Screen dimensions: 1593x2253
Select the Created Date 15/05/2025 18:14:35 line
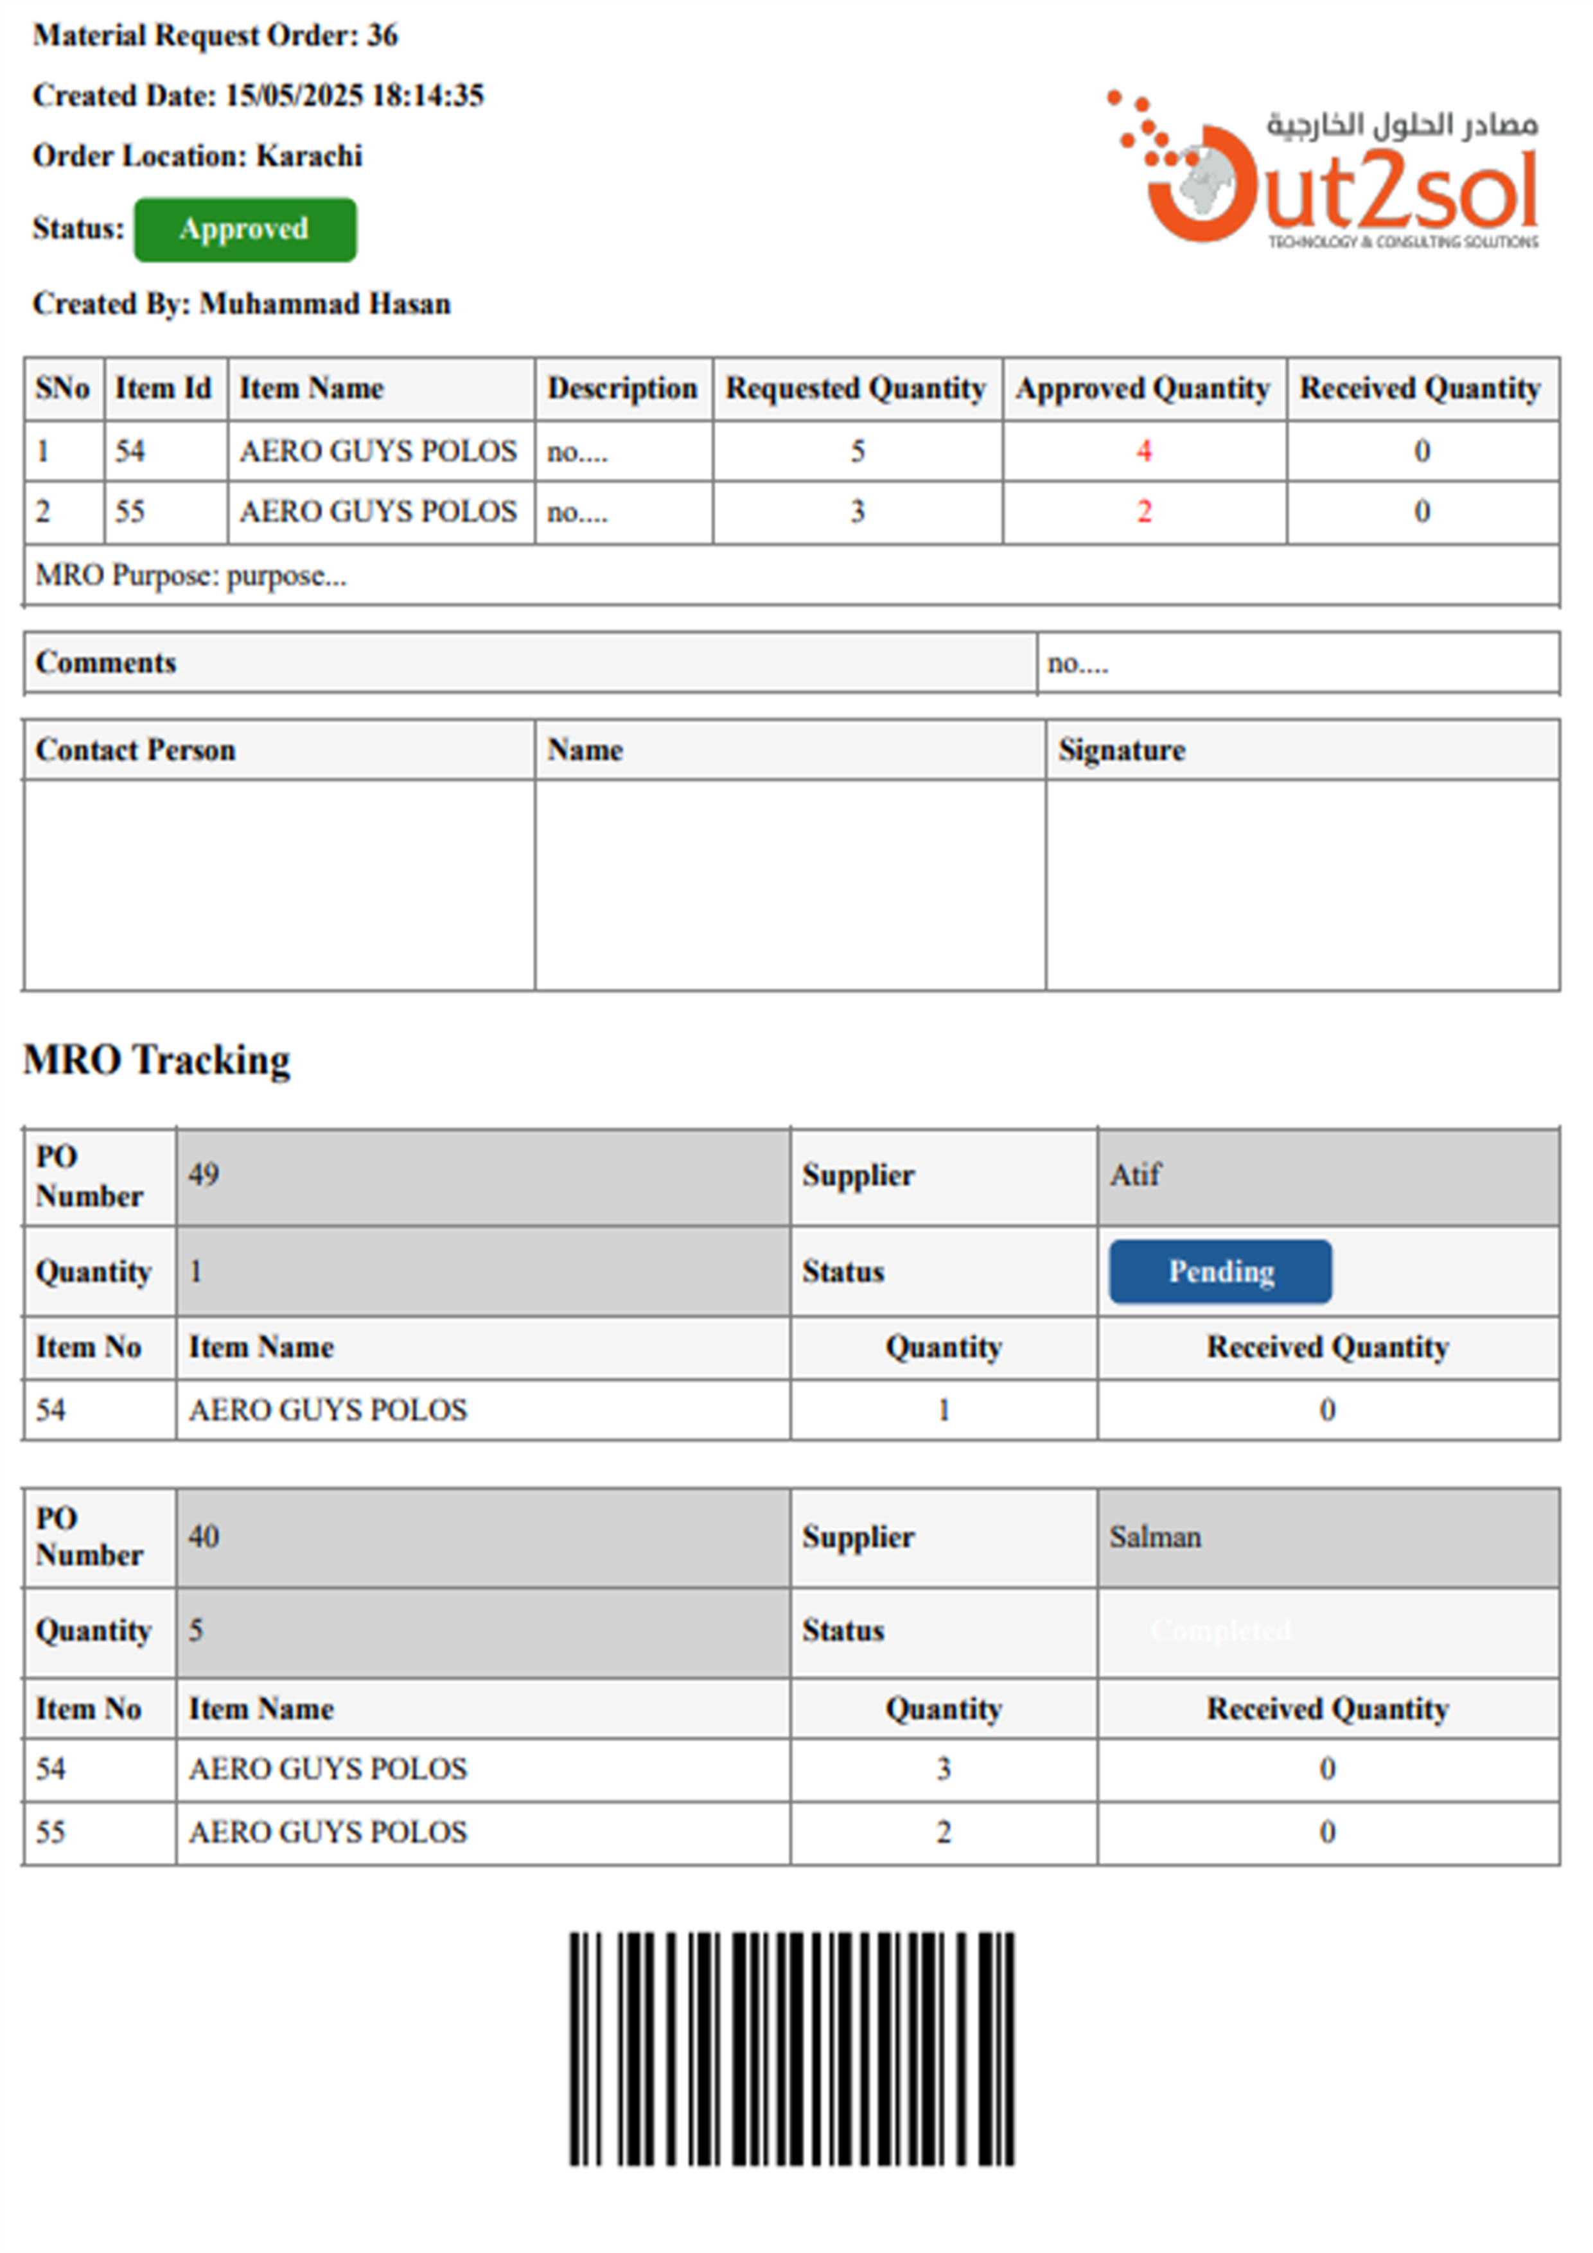point(258,95)
